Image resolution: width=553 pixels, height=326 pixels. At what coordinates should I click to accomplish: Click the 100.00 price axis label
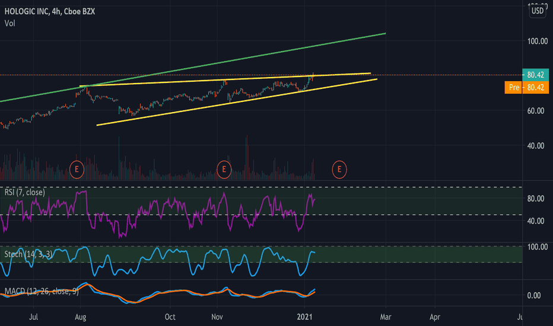tap(538, 41)
